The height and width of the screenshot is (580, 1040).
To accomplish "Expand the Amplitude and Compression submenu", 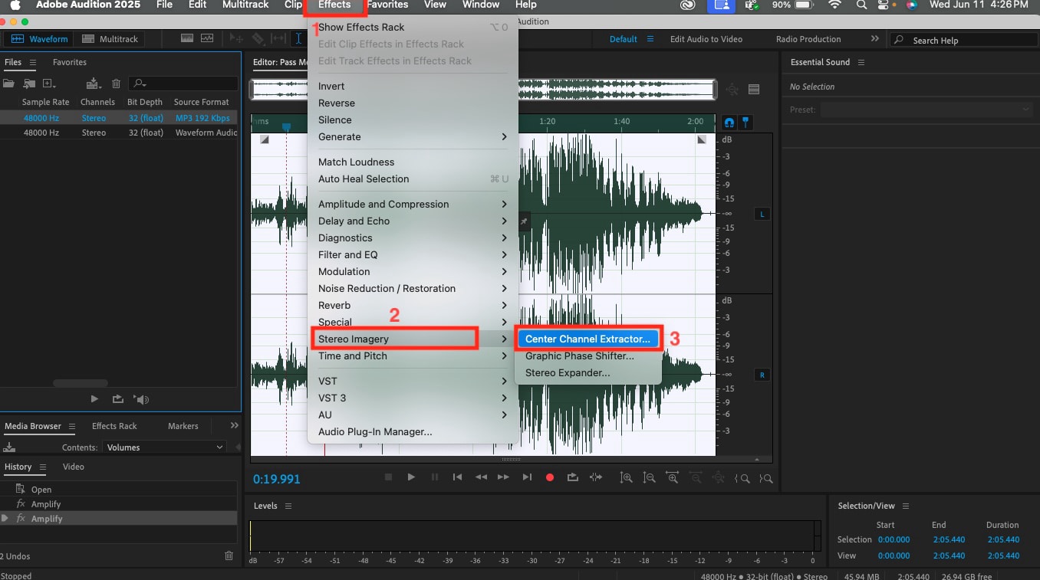I will (413, 204).
